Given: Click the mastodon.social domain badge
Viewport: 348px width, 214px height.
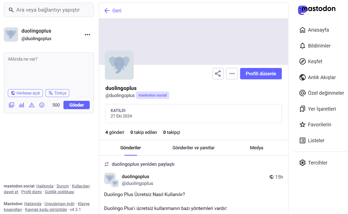Looking at the screenshot, I should click(x=153, y=95).
